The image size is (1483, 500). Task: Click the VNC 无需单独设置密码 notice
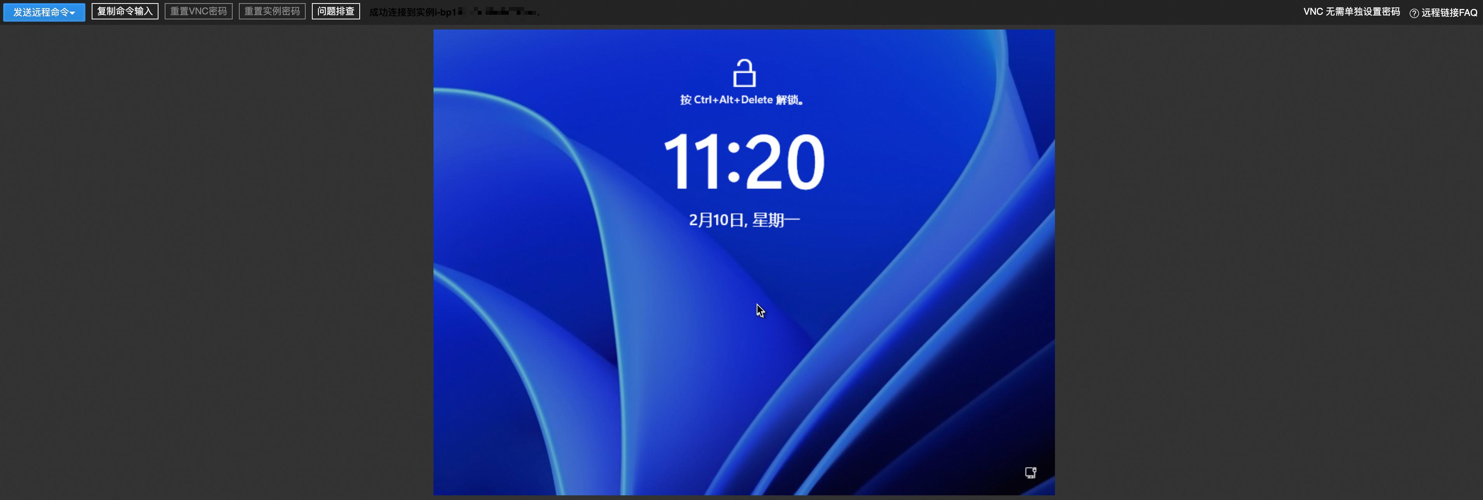tap(1351, 12)
